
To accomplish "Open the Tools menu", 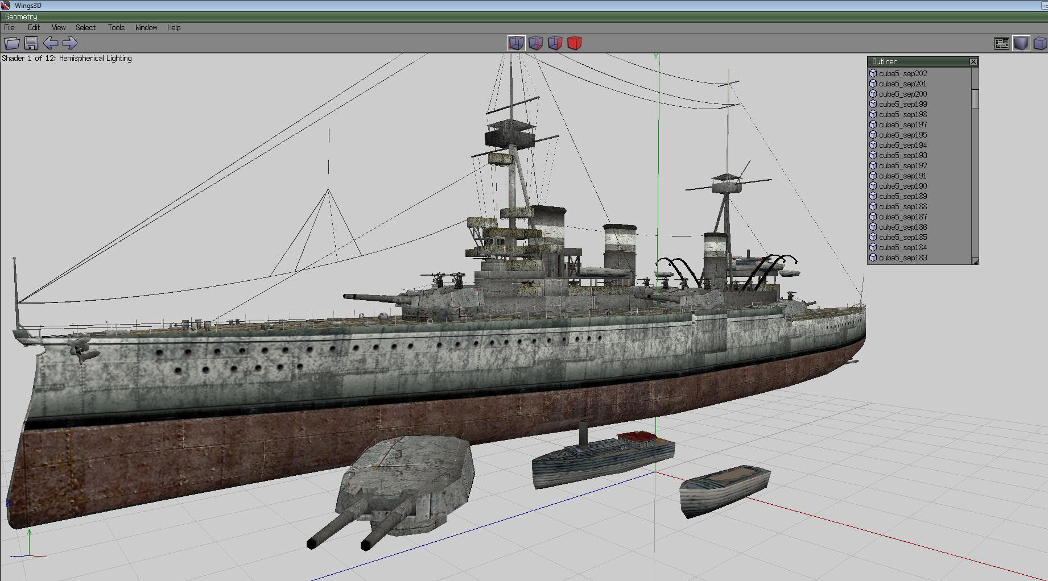I will point(116,27).
